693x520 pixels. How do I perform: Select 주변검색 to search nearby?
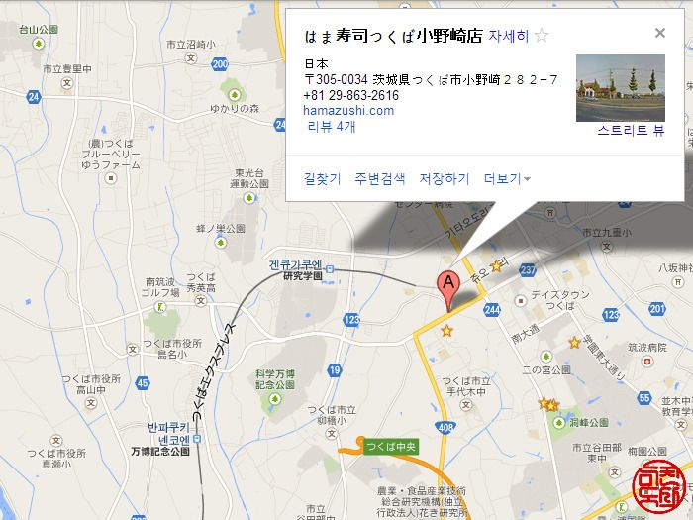[x=379, y=178]
